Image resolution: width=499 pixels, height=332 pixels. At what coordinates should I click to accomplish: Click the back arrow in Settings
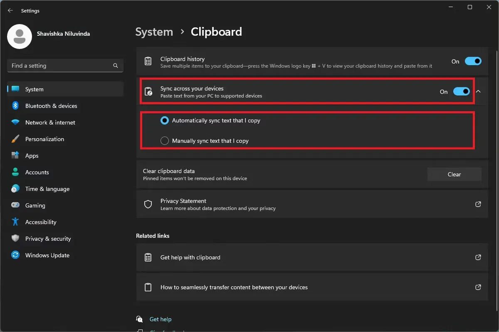(10, 11)
